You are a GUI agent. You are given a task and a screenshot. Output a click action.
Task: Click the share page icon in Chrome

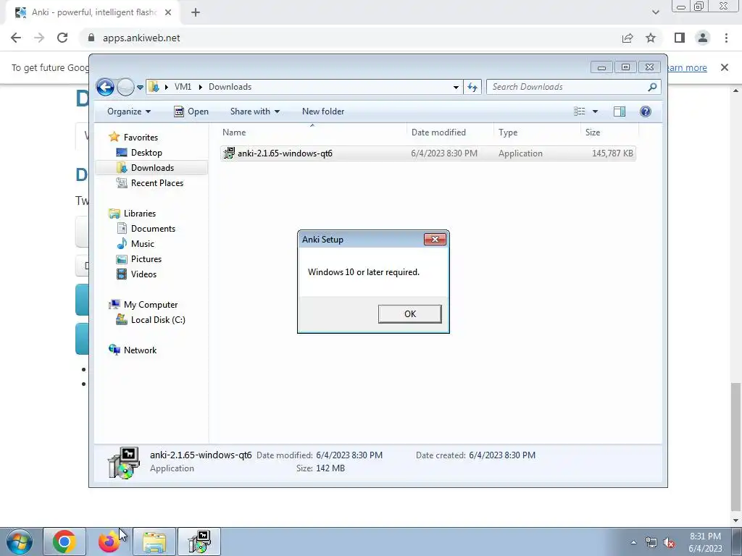point(628,38)
